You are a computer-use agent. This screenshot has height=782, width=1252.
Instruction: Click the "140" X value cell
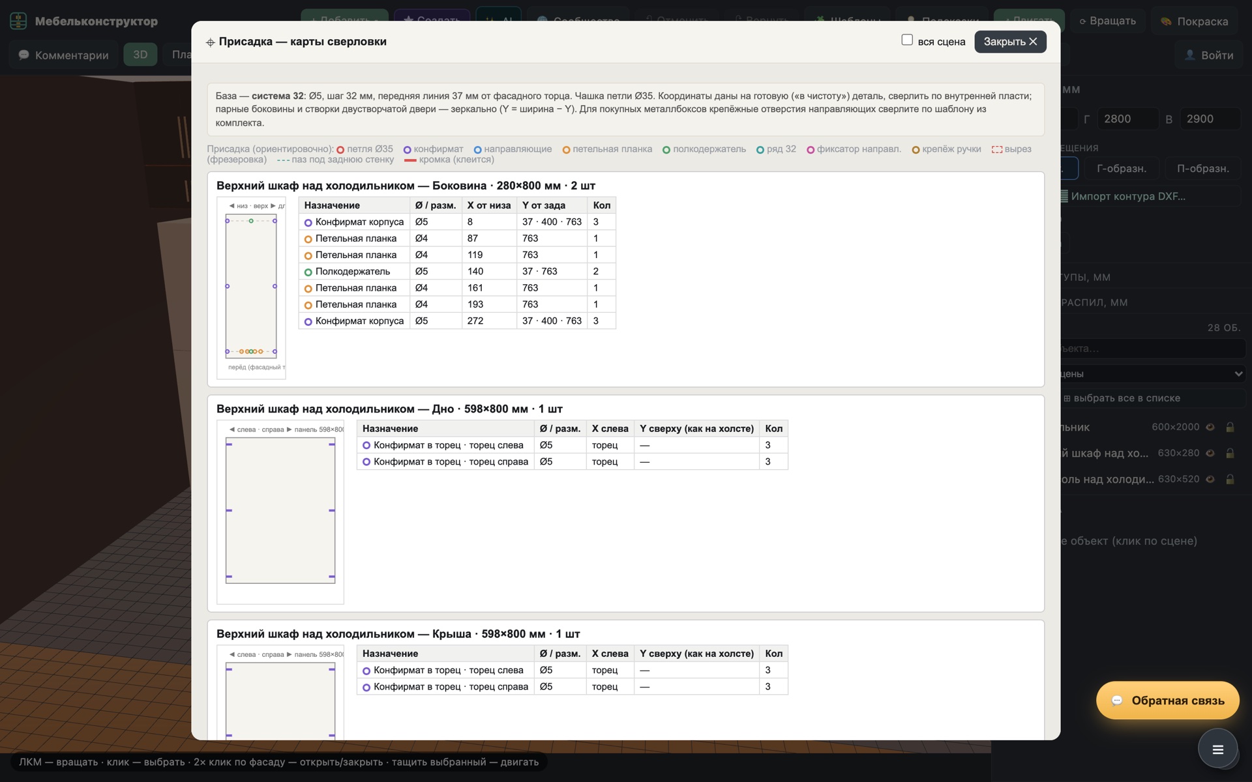tap(488, 271)
